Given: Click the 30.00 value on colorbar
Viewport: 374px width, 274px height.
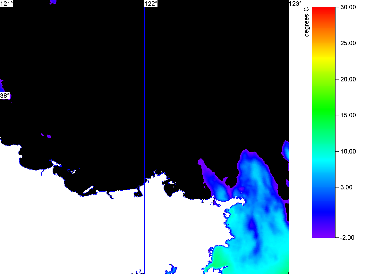Looking at the screenshot, I should click(x=348, y=7).
